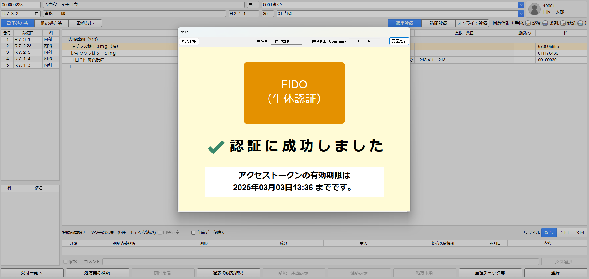Select 訪問診療 tab
This screenshot has height=279, width=589.
tap(438, 23)
